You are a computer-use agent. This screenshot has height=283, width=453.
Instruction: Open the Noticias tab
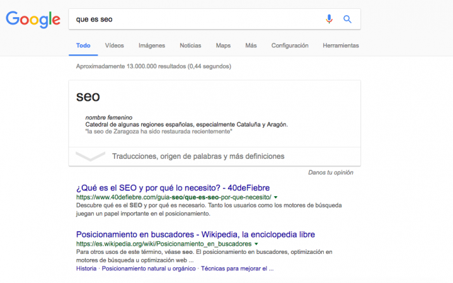[191, 46]
